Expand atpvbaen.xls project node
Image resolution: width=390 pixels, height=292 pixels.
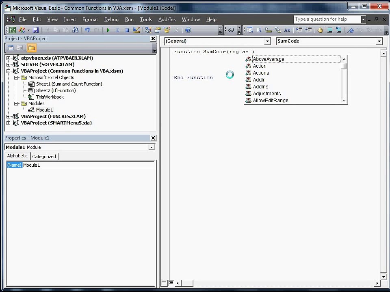pos(8,58)
